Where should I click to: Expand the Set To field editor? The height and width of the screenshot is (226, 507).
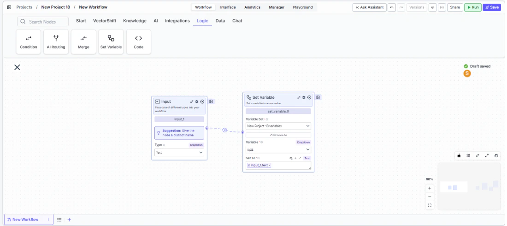pos(300,158)
